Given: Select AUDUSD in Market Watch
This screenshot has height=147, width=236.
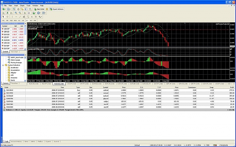Looking at the screenshot, I should 12,40.
